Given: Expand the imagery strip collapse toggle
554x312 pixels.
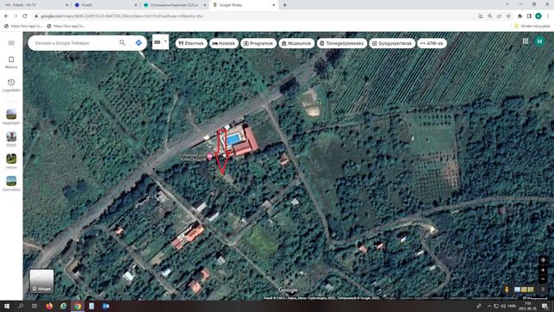Looking at the screenshot, I should 543,290.
